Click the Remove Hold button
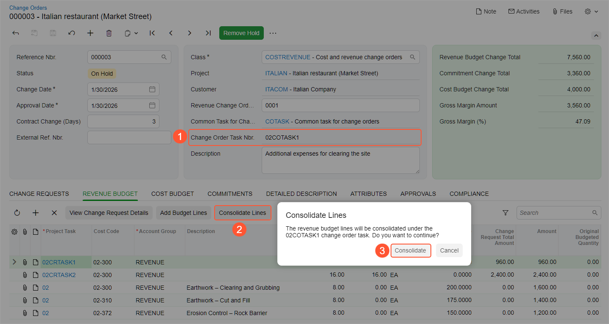The width and height of the screenshot is (609, 324). pyautogui.click(x=241, y=33)
